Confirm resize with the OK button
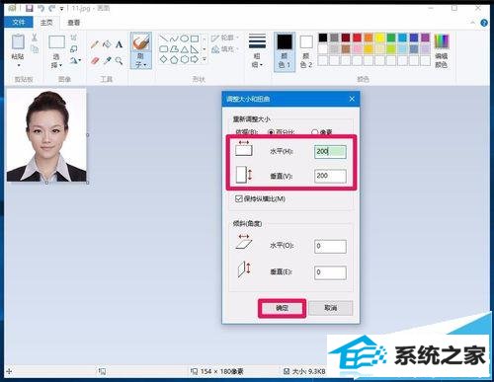The height and width of the screenshot is (382, 494). (x=282, y=308)
